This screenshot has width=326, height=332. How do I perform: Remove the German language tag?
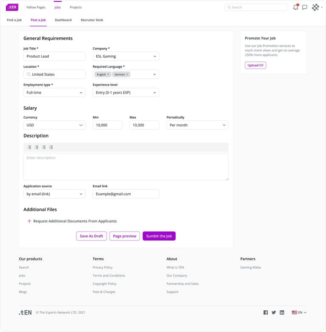(127, 74)
